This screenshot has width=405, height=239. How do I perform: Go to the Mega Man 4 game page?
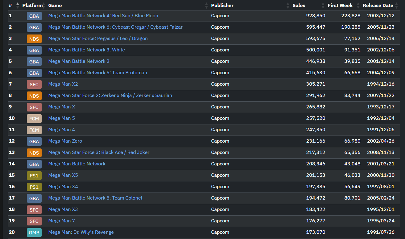[x=62, y=130]
